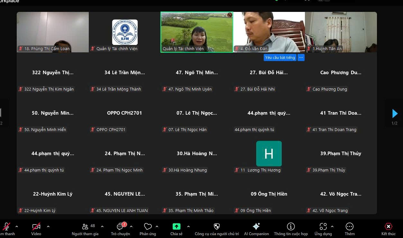Click the Yêu cầu bật tiếng request button
The width and height of the screenshot is (403, 238).
click(280, 57)
